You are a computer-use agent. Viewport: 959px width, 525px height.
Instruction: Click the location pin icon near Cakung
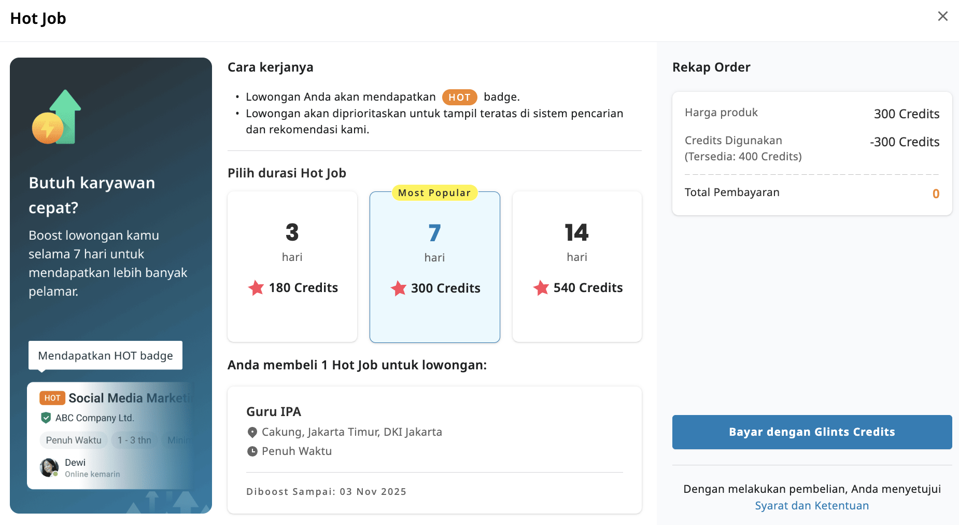(252, 432)
